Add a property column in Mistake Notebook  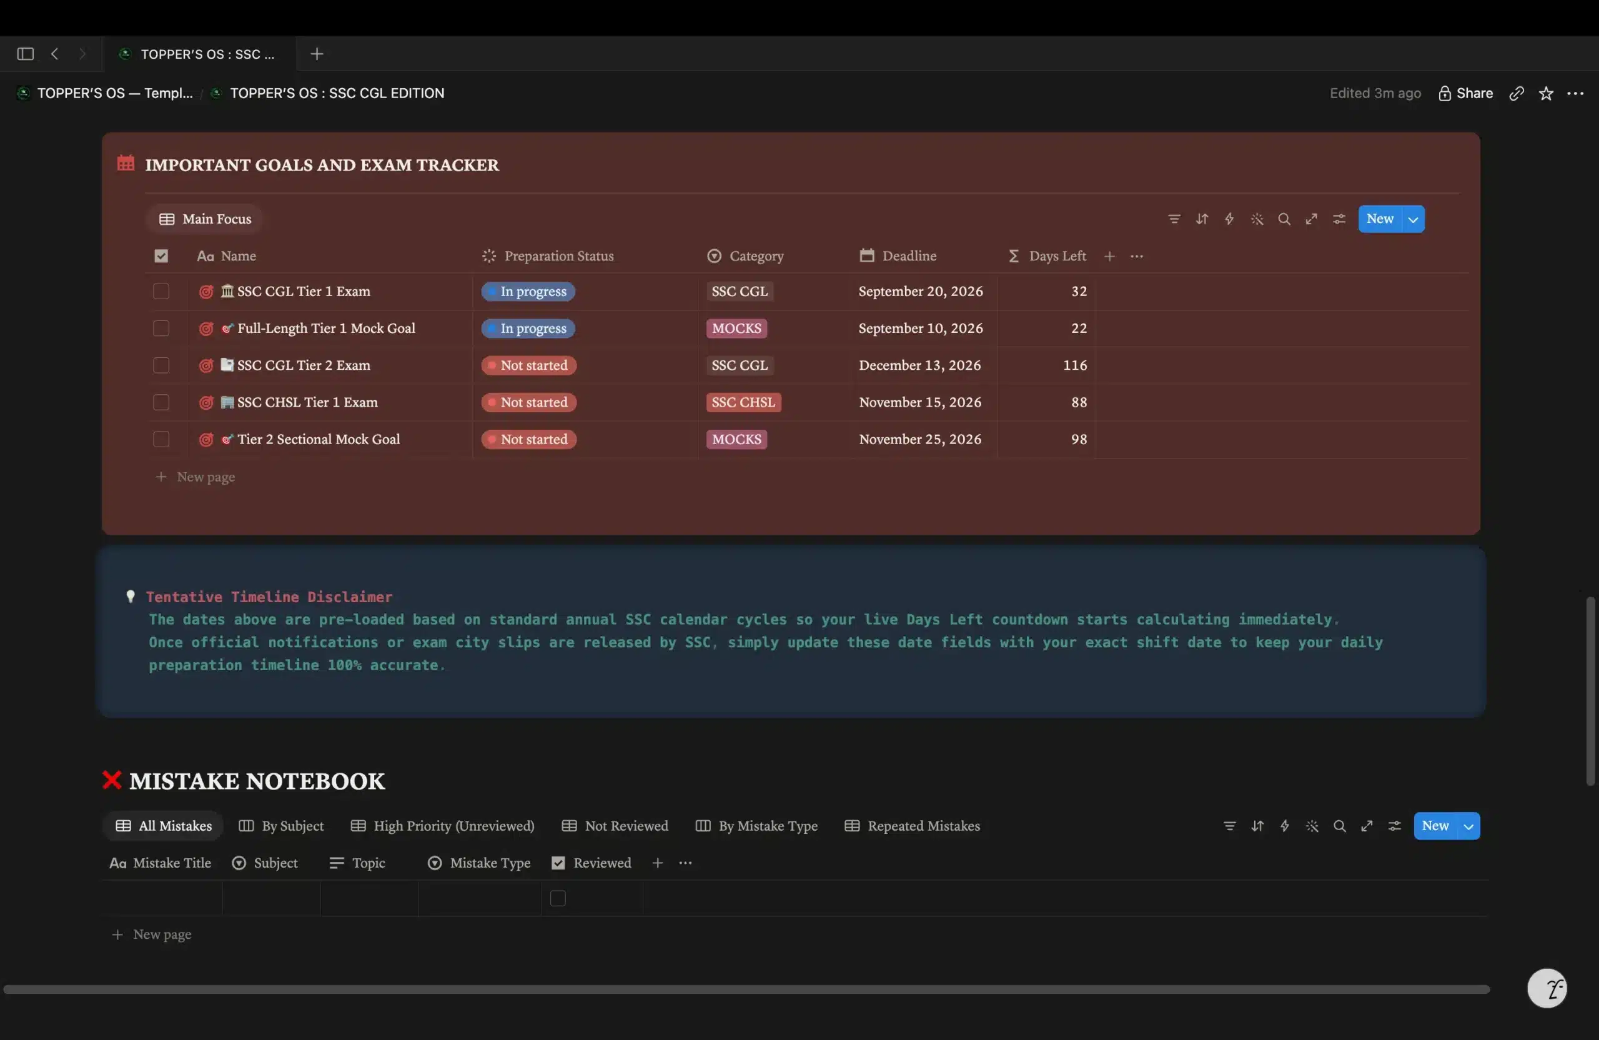[x=658, y=863]
